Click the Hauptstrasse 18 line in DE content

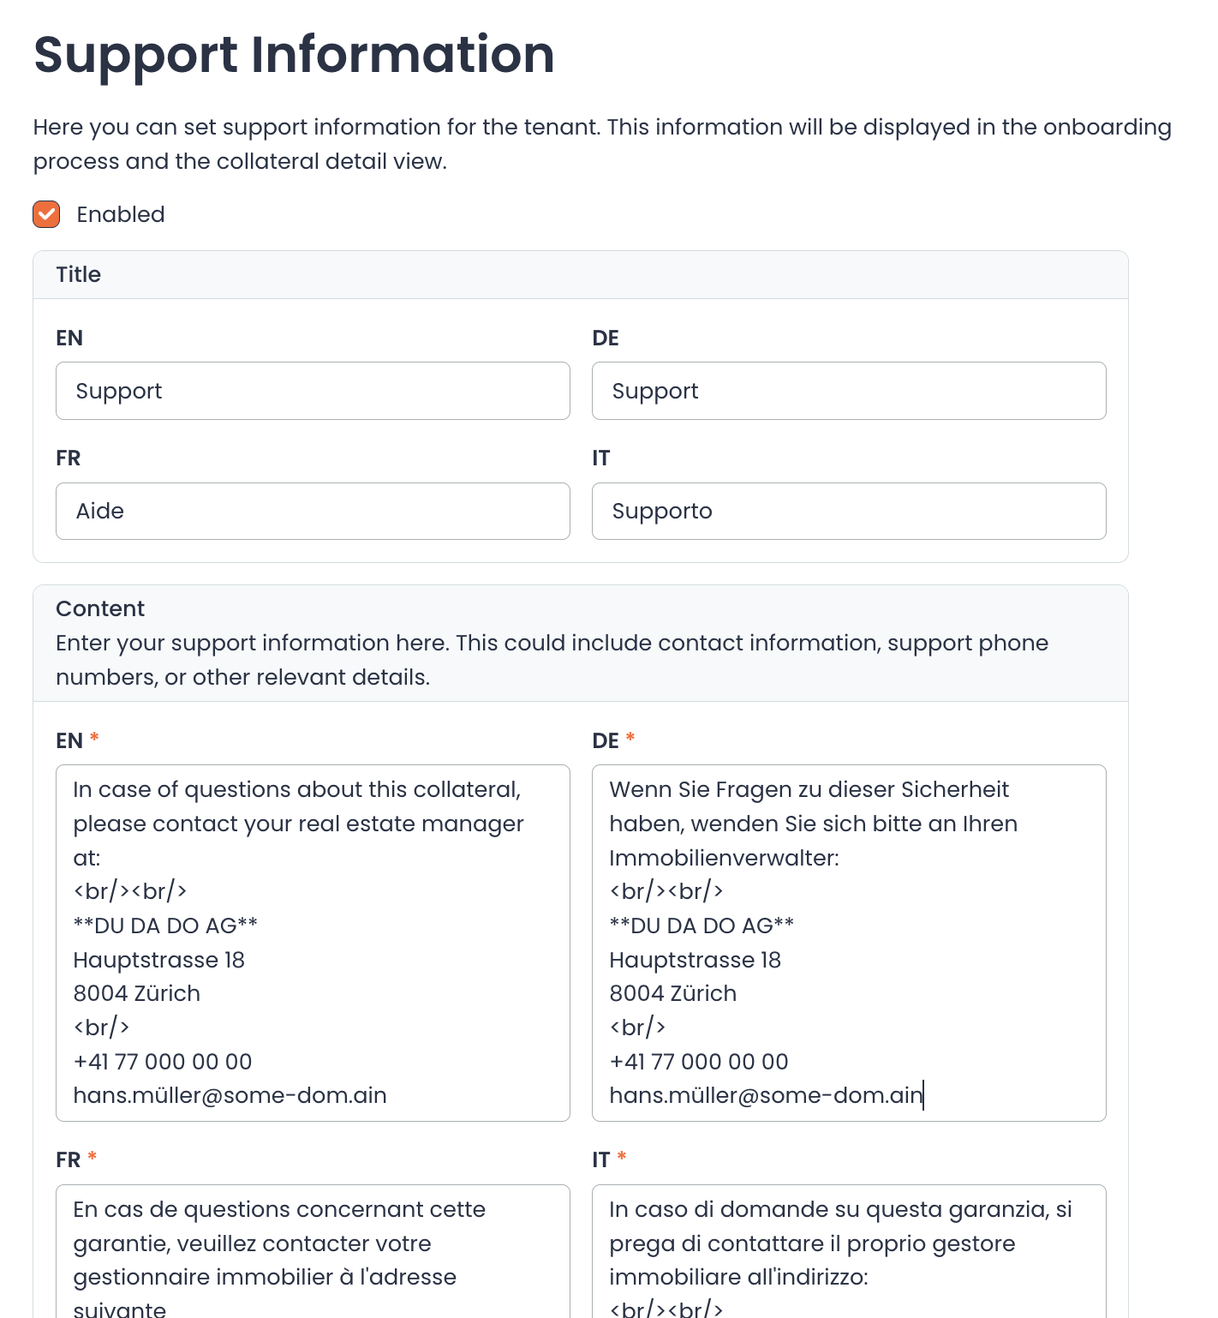click(695, 960)
